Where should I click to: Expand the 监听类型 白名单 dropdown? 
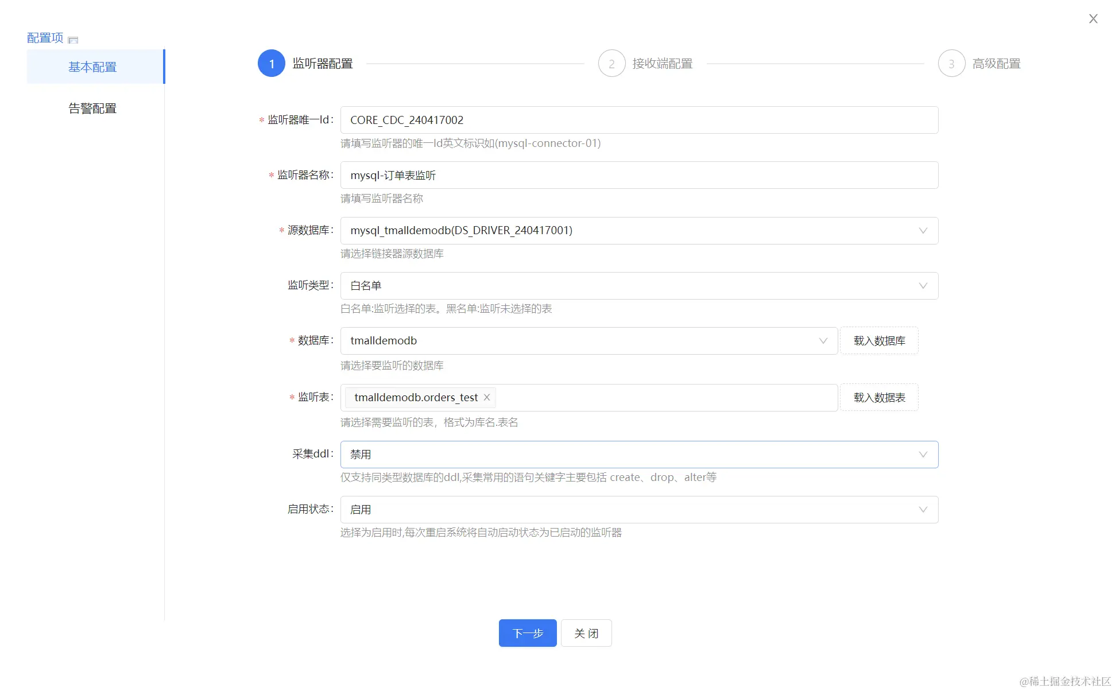[923, 286]
